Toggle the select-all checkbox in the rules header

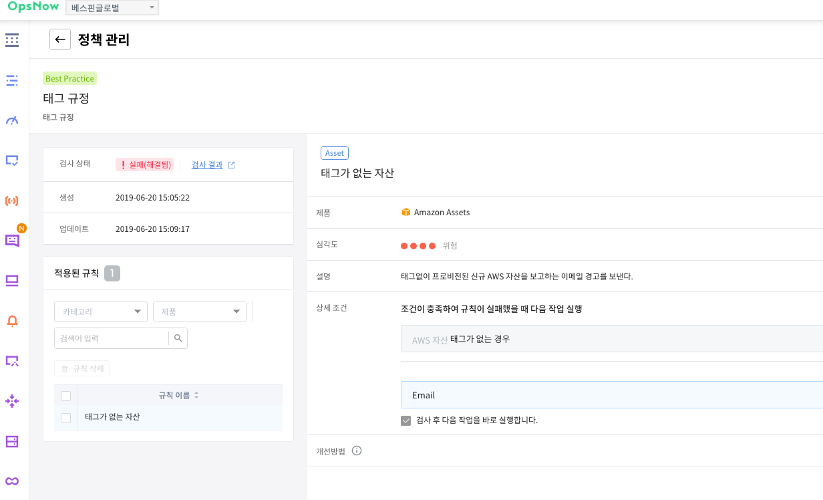coord(65,396)
